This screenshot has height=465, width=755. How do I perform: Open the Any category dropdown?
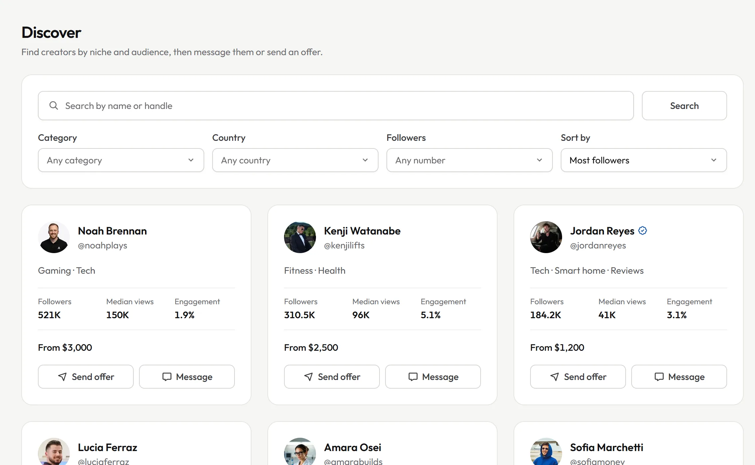coord(121,160)
